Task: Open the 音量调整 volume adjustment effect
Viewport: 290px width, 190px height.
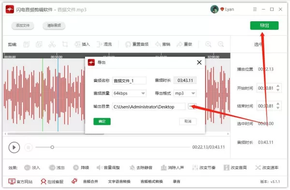Action: point(108,167)
